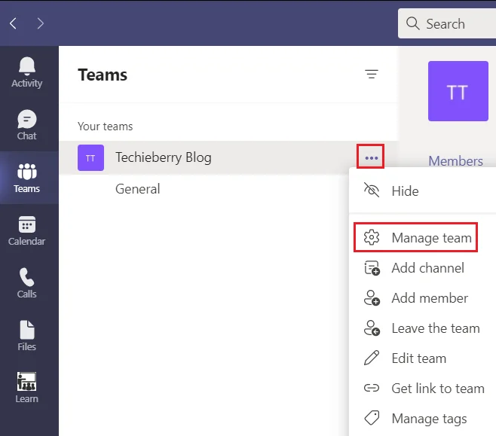Open Chat in the sidebar
This screenshot has height=436, width=496.
coord(27,125)
